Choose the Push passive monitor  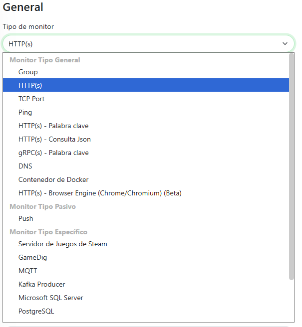pyautogui.click(x=26, y=219)
